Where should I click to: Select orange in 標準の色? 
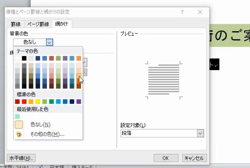click(x=31, y=102)
